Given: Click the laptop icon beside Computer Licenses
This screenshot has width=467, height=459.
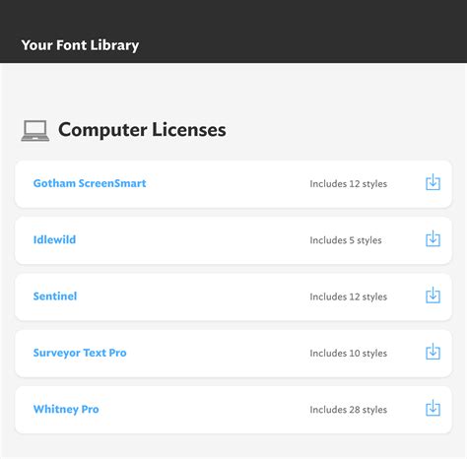Looking at the screenshot, I should pos(35,131).
